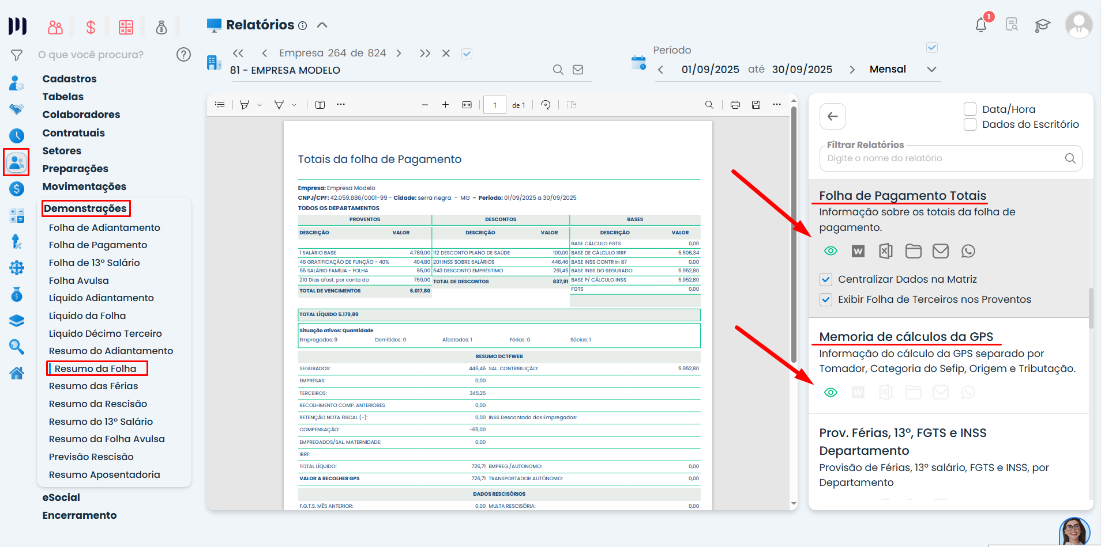Viewport: 1101px width, 547px height.
Task: Preview Memoria de cálculos da GPS report
Action: point(831,392)
